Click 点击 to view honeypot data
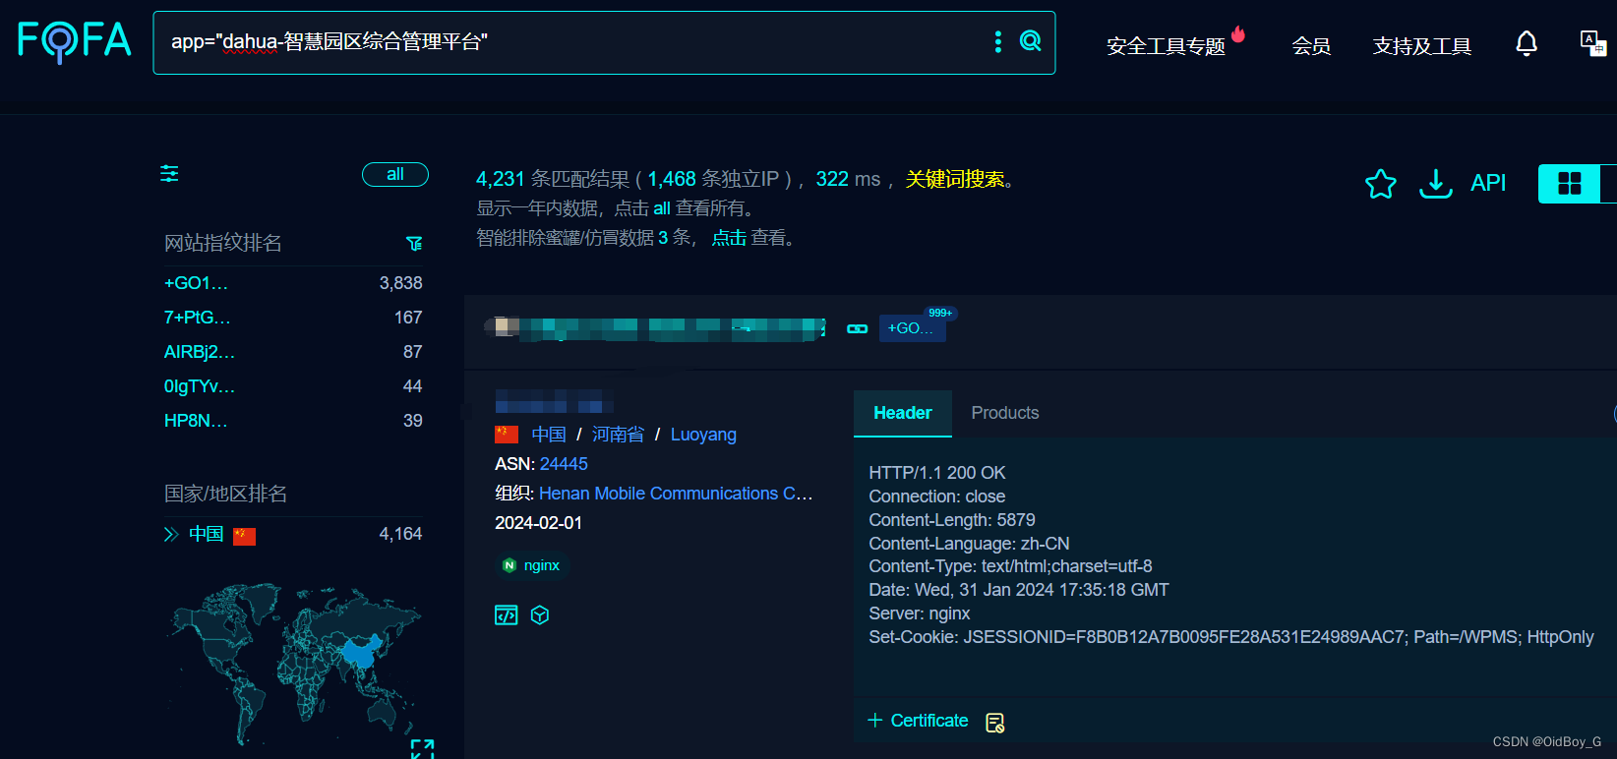This screenshot has width=1617, height=759. tap(729, 238)
